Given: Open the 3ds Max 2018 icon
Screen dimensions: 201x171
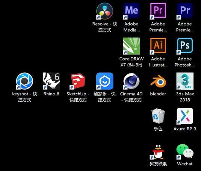Looking at the screenshot, I should [x=185, y=81].
